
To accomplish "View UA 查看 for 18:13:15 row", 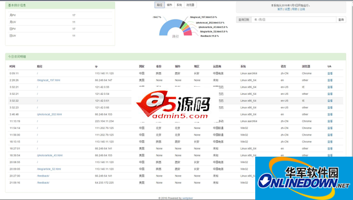I will point(330,141).
